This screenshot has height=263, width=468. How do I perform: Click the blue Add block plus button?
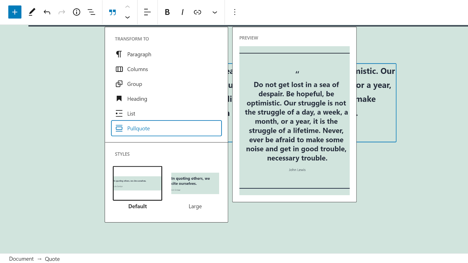coord(15,12)
